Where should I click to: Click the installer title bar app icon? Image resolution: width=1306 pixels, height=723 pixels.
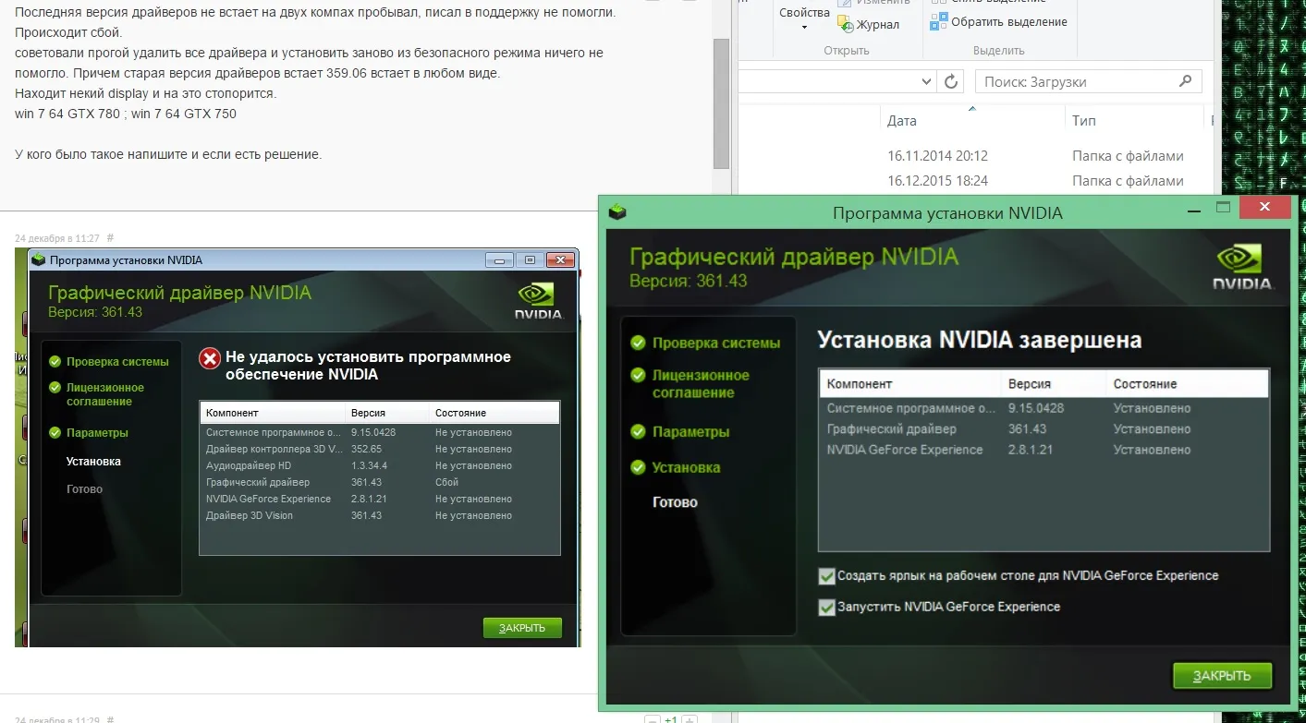pos(617,212)
